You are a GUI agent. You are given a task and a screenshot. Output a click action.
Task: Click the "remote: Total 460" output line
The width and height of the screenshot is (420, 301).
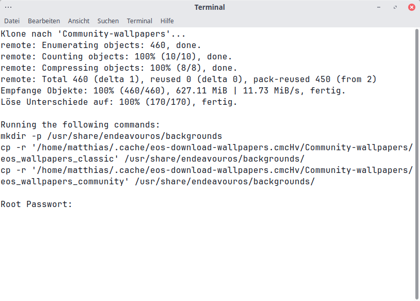coord(188,80)
